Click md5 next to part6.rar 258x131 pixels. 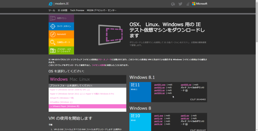pyautogui.click(x=195, y=118)
